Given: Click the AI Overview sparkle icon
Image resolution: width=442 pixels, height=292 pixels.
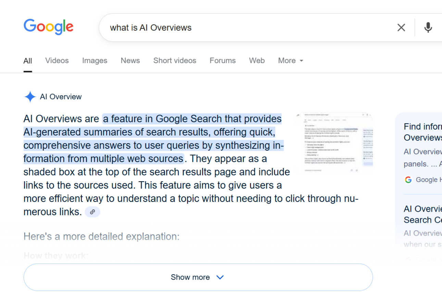Looking at the screenshot, I should pyautogui.click(x=30, y=97).
